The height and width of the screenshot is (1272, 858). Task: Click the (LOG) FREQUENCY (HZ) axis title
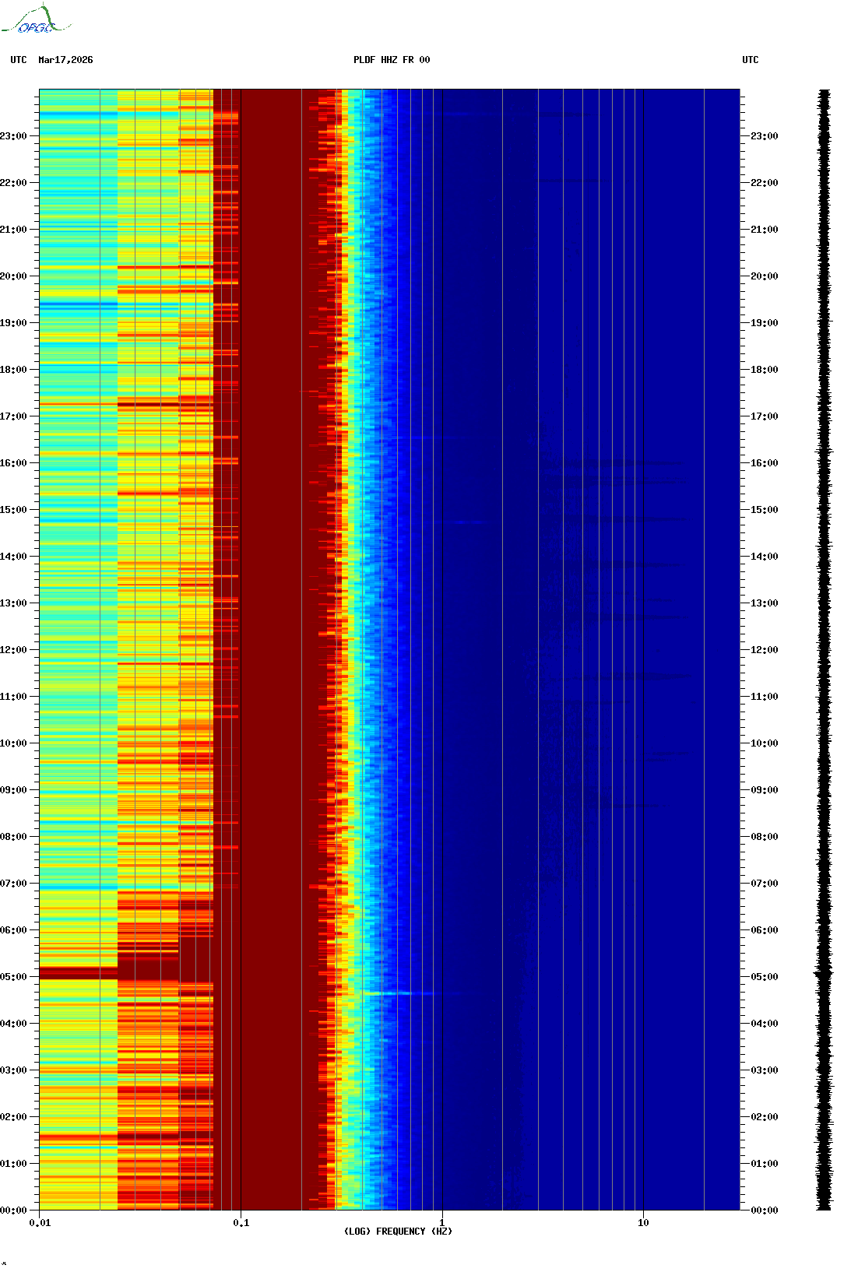point(398,1232)
